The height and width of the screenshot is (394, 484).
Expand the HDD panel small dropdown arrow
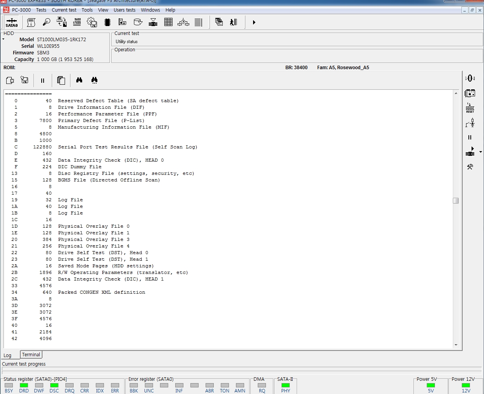3,39
